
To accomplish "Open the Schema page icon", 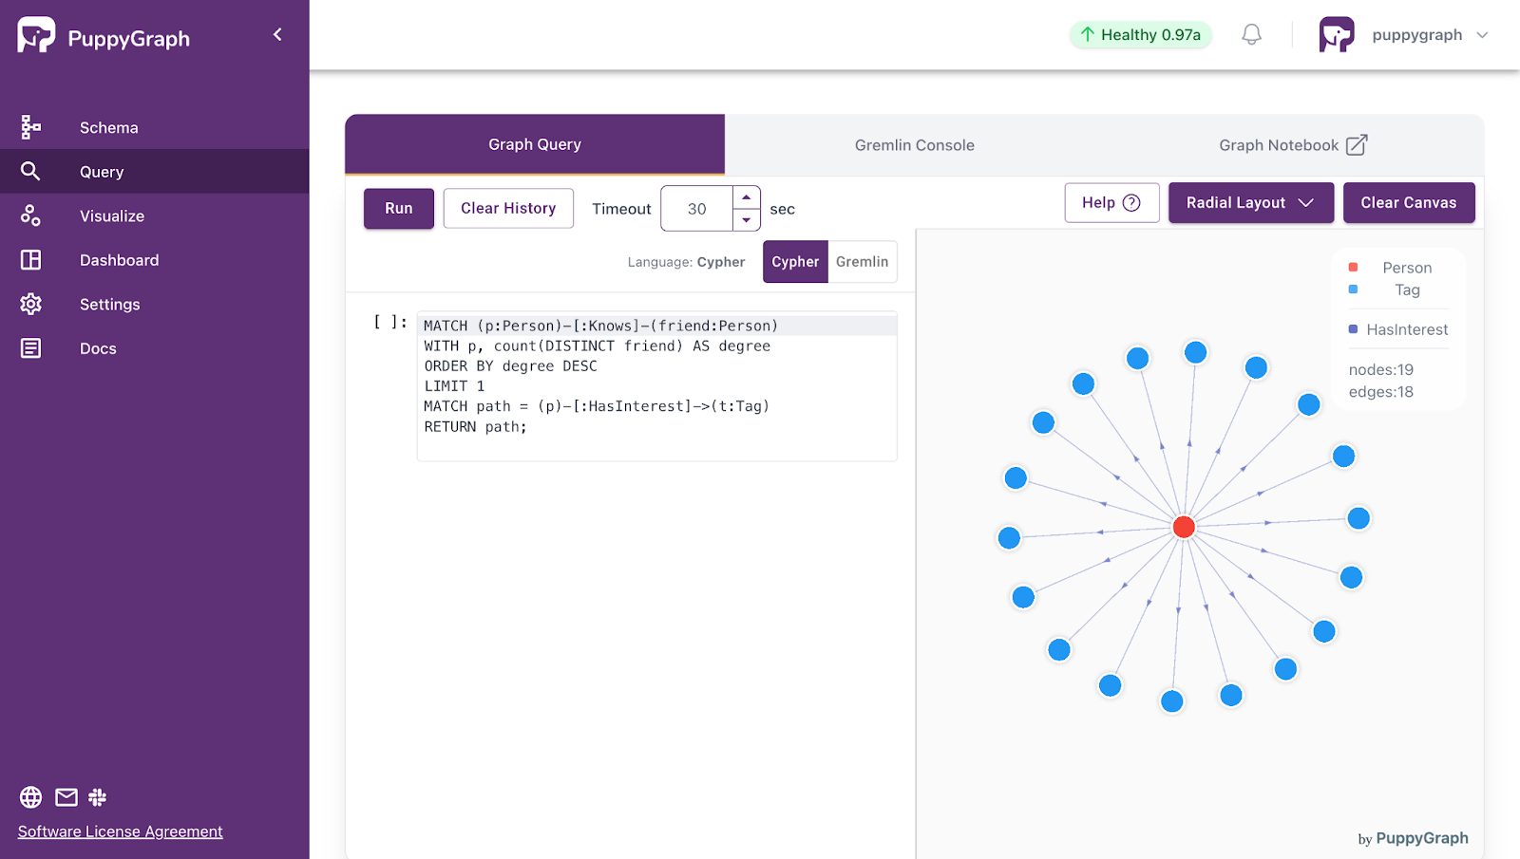I will (x=30, y=127).
